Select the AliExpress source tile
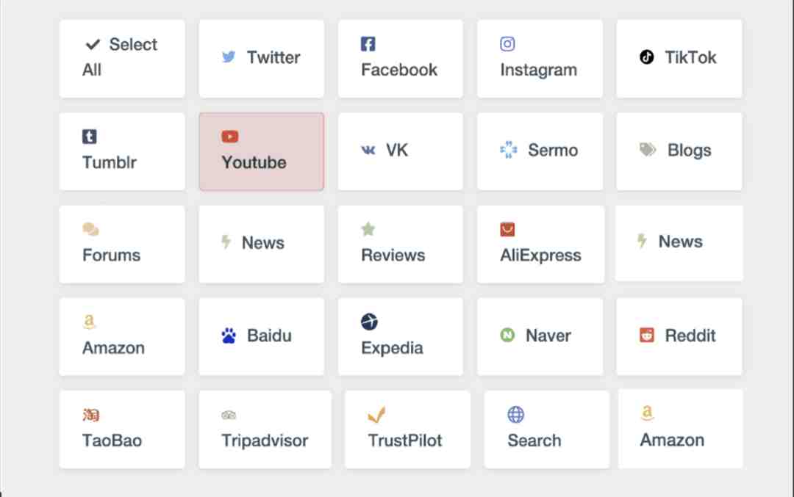This screenshot has width=794, height=497. [540, 244]
